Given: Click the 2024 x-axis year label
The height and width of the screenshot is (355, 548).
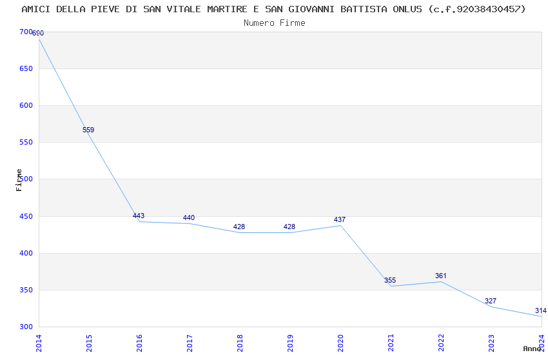Looking at the screenshot, I should pyautogui.click(x=542, y=343).
